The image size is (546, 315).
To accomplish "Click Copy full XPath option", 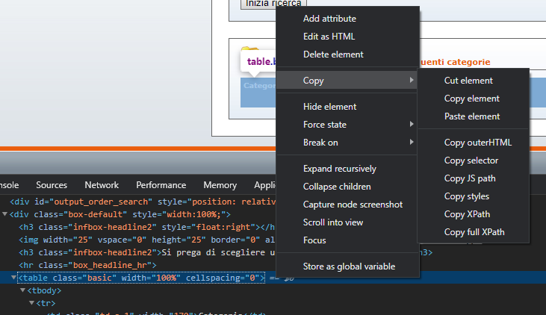I will pos(474,232).
